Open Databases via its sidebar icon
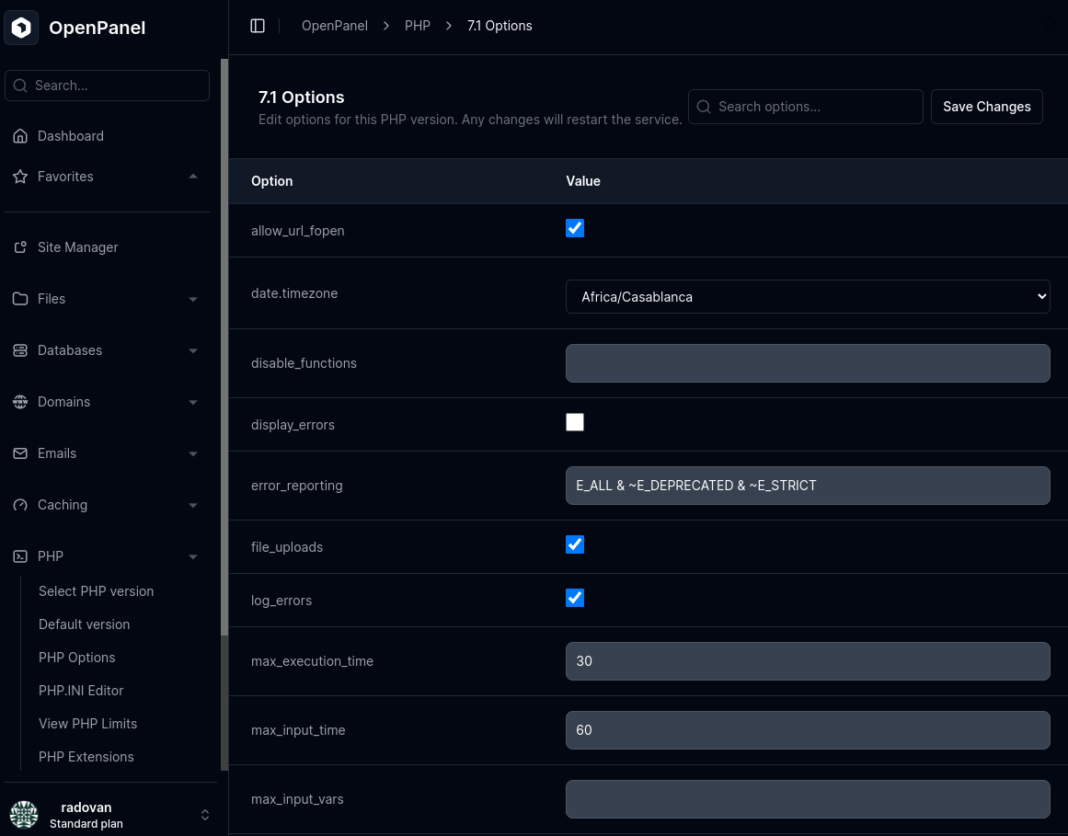The width and height of the screenshot is (1068, 836). click(x=19, y=349)
